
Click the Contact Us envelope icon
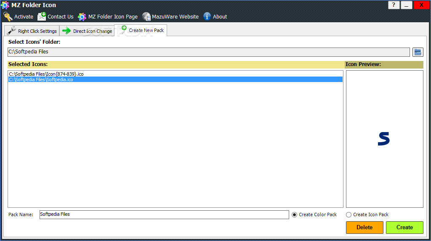42,16
